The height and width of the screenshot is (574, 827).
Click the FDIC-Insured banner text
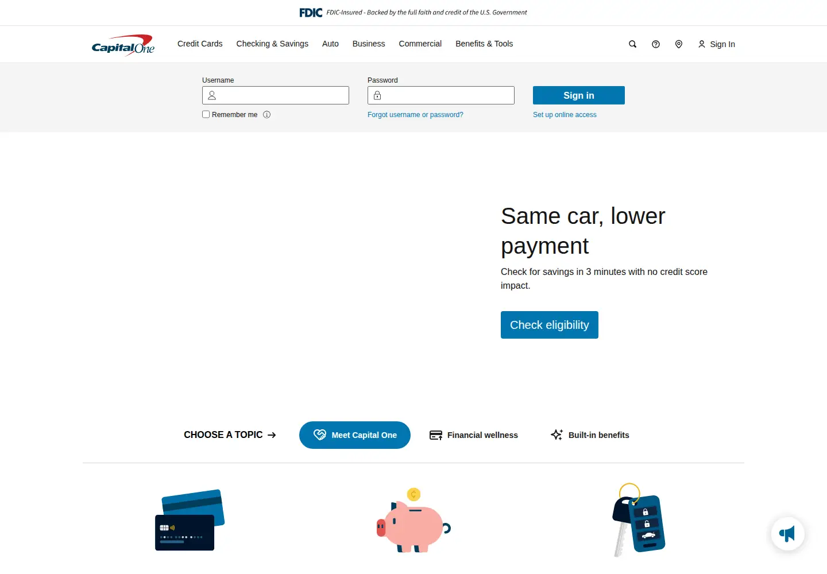(x=427, y=12)
